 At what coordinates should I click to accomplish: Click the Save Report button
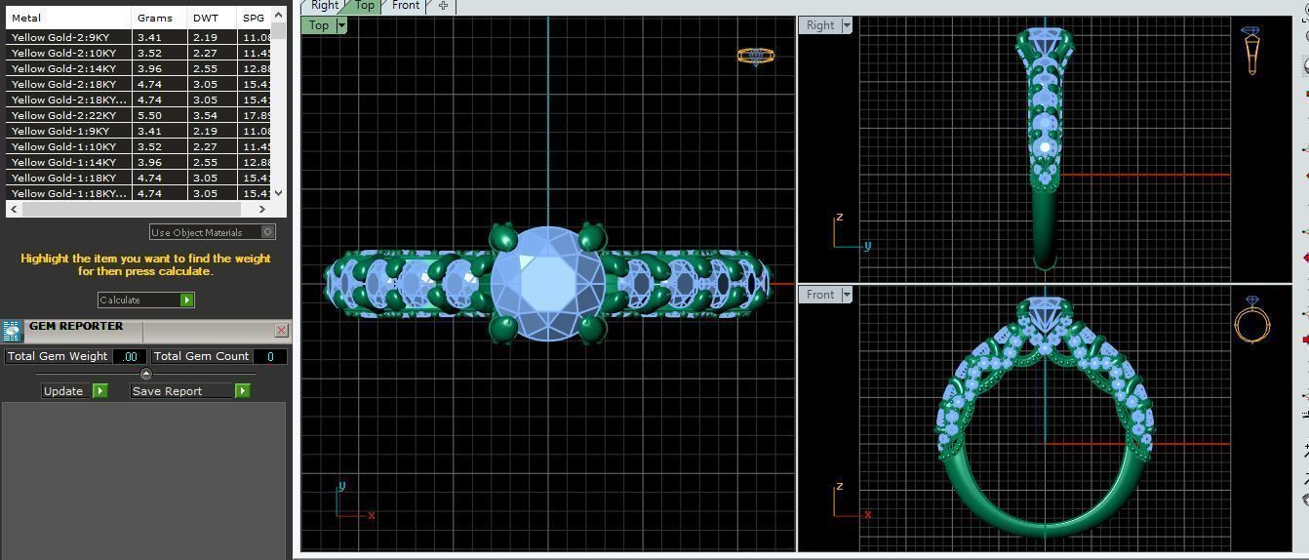pyautogui.click(x=190, y=390)
